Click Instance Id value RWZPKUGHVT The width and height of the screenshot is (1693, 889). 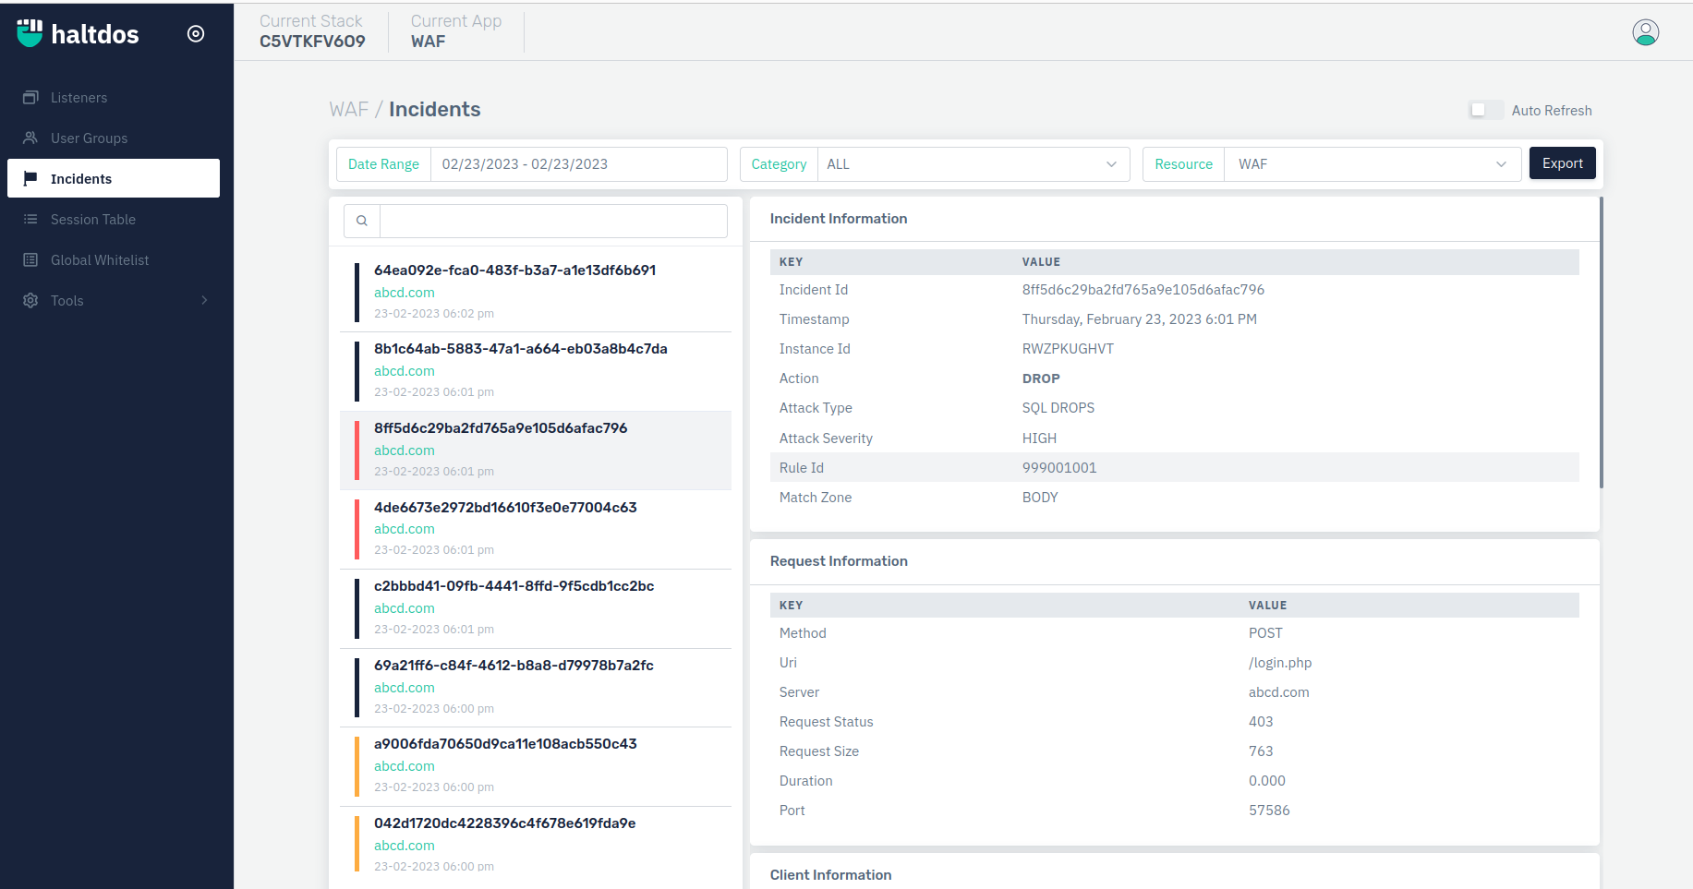(1068, 349)
